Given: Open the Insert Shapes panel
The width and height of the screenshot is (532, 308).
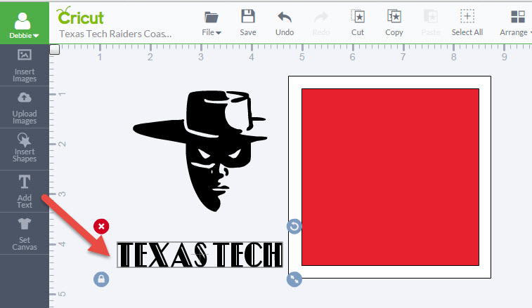Looking at the screenshot, I should (x=25, y=148).
